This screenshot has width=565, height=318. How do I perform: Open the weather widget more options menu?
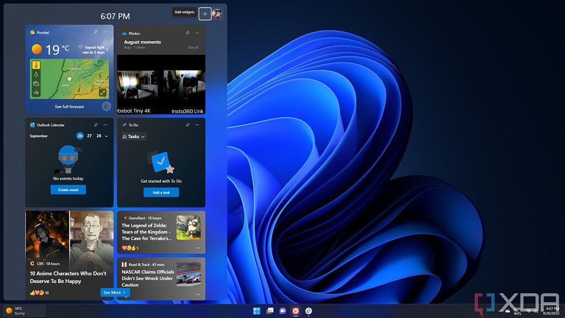(x=105, y=33)
